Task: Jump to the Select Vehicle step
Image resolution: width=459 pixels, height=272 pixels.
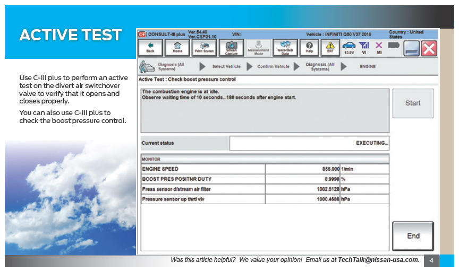Action: (226, 67)
